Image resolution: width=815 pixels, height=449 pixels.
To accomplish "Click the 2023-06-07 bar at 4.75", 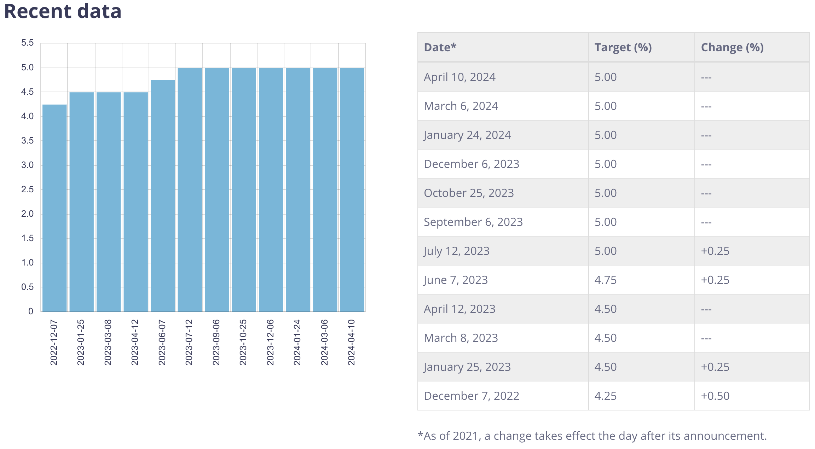I will point(163,196).
